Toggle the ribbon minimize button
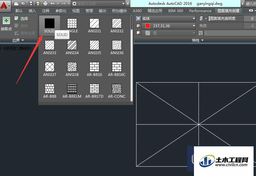 pos(251,11)
